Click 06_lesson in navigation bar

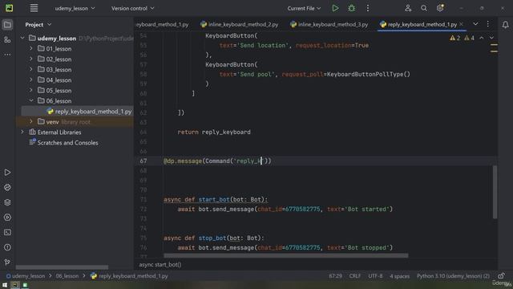pyautogui.click(x=67, y=276)
